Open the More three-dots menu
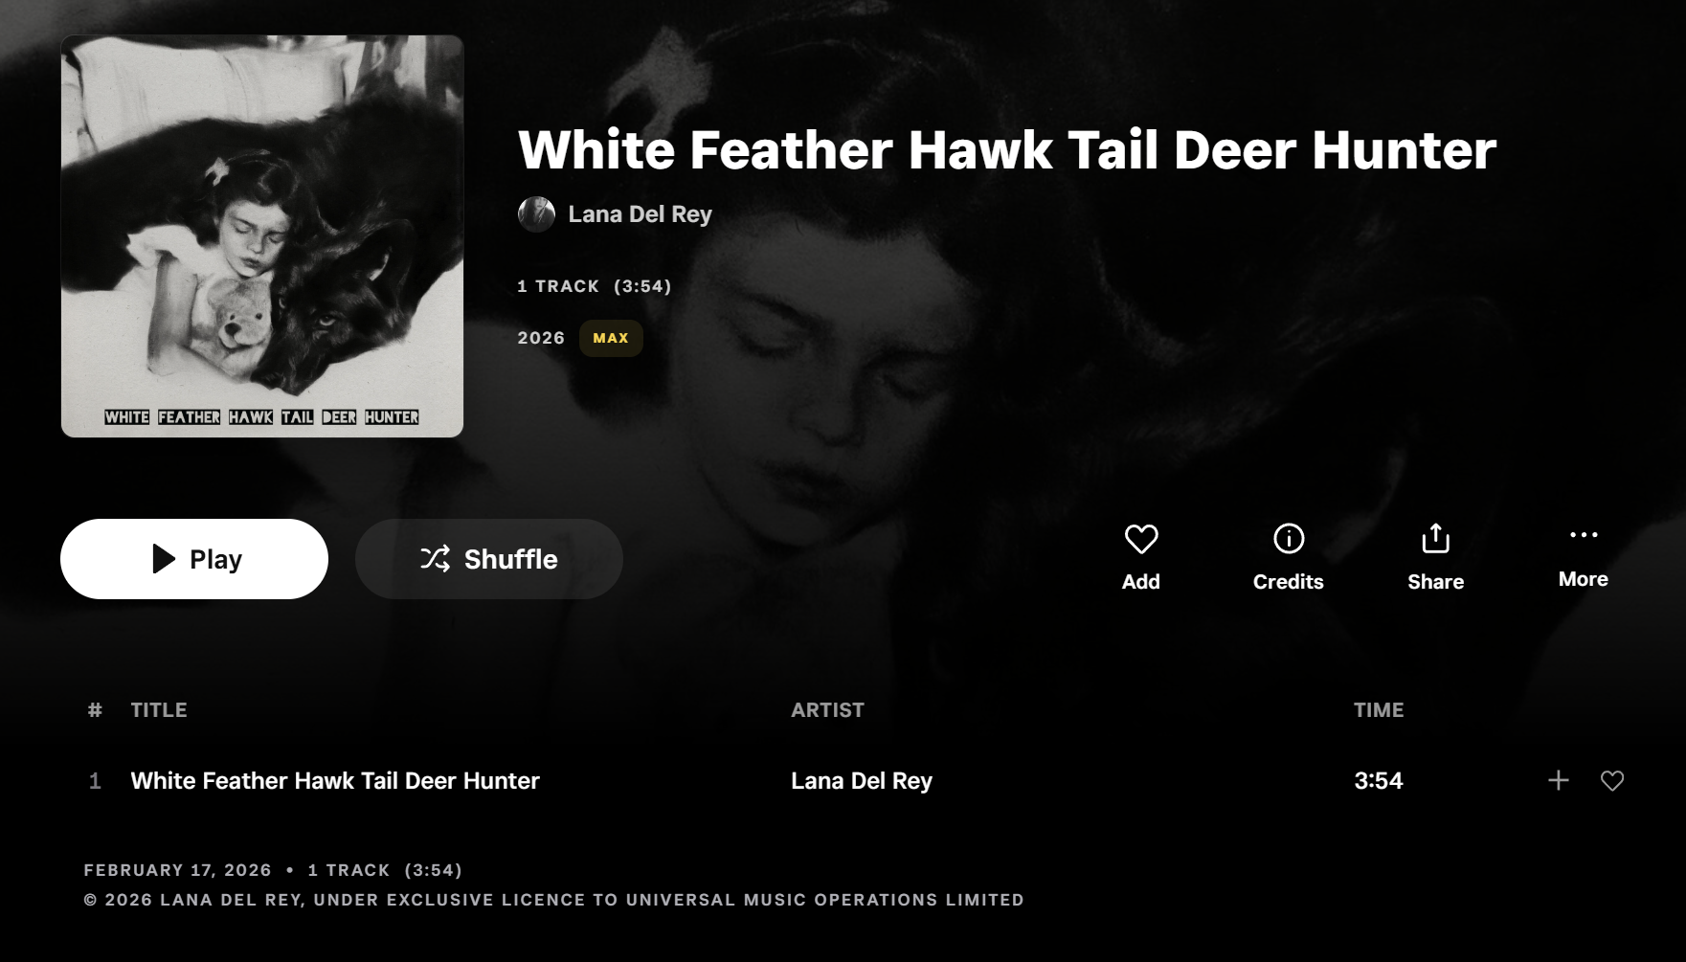Screen dimensions: 1686x962 pyautogui.click(x=1584, y=535)
